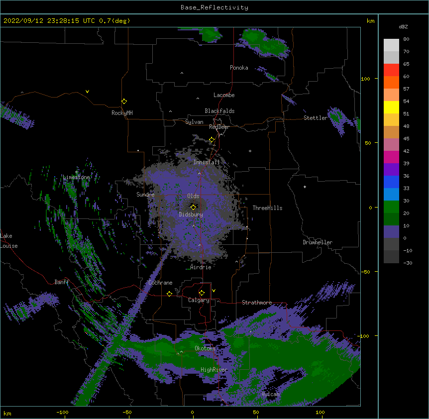Click the Sylvan label
Image resolution: width=429 pixels, height=419 pixels.
pos(194,122)
